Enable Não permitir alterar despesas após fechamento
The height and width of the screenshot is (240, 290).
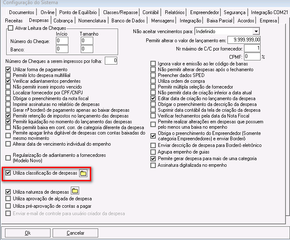point(153,70)
